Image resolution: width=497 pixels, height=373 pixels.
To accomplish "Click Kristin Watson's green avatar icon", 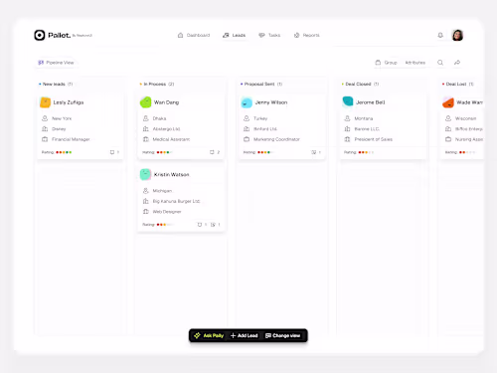I will click(145, 174).
